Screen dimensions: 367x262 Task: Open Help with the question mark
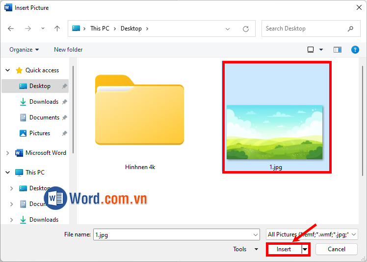[355, 50]
